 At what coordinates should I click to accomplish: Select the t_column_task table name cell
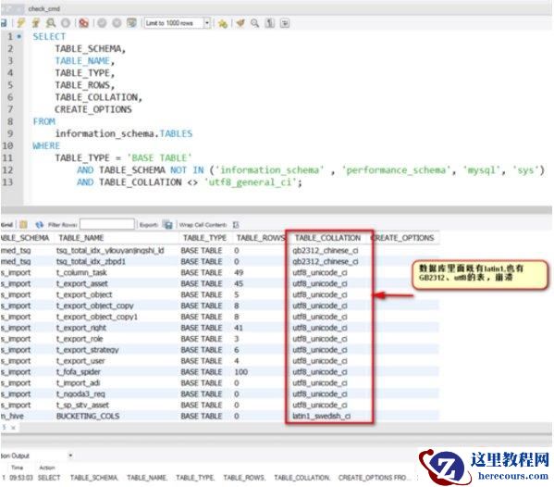(x=81, y=273)
